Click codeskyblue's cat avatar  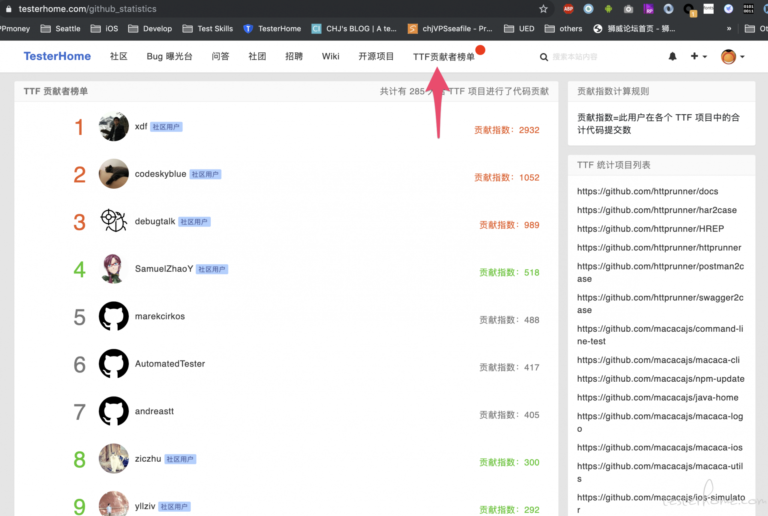point(114,174)
